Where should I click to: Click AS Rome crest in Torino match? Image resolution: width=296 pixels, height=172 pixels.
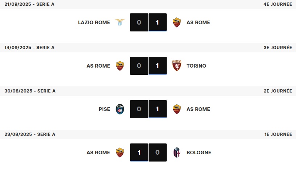pyautogui.click(x=120, y=66)
